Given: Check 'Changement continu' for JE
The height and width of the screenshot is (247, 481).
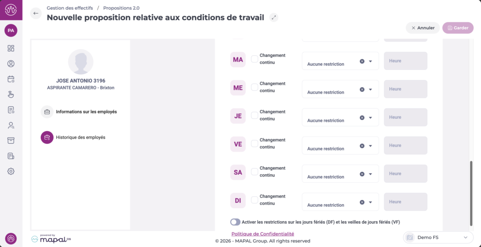Looking at the screenshot, I should click(254, 115).
